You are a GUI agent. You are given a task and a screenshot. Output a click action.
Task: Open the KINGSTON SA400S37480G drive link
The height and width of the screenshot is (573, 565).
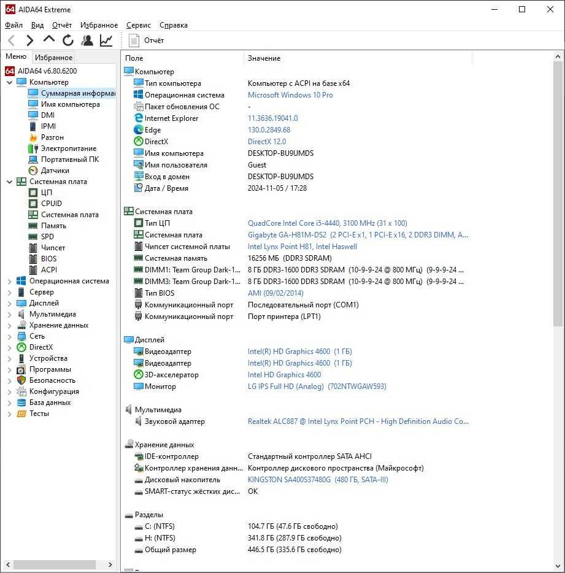click(x=318, y=480)
